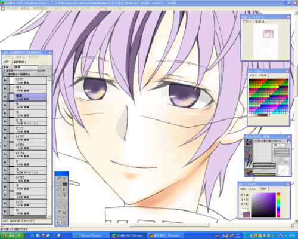Image resolution: width=298 pixels, height=239 pixels.
Task: Toggle visibility of レイヤ17 layer
Action: pos(5,137)
